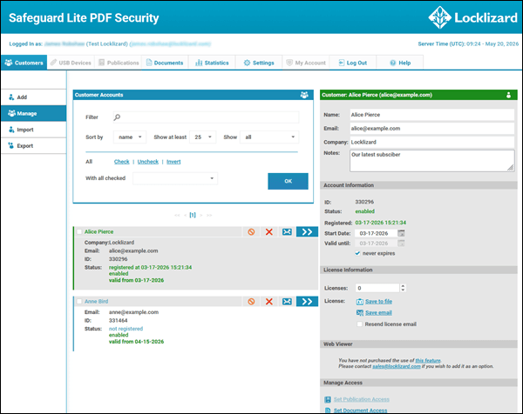Viewport: 523px width, 414px height.
Task: Enable Resend license email checkbox
Action: pyautogui.click(x=359, y=324)
